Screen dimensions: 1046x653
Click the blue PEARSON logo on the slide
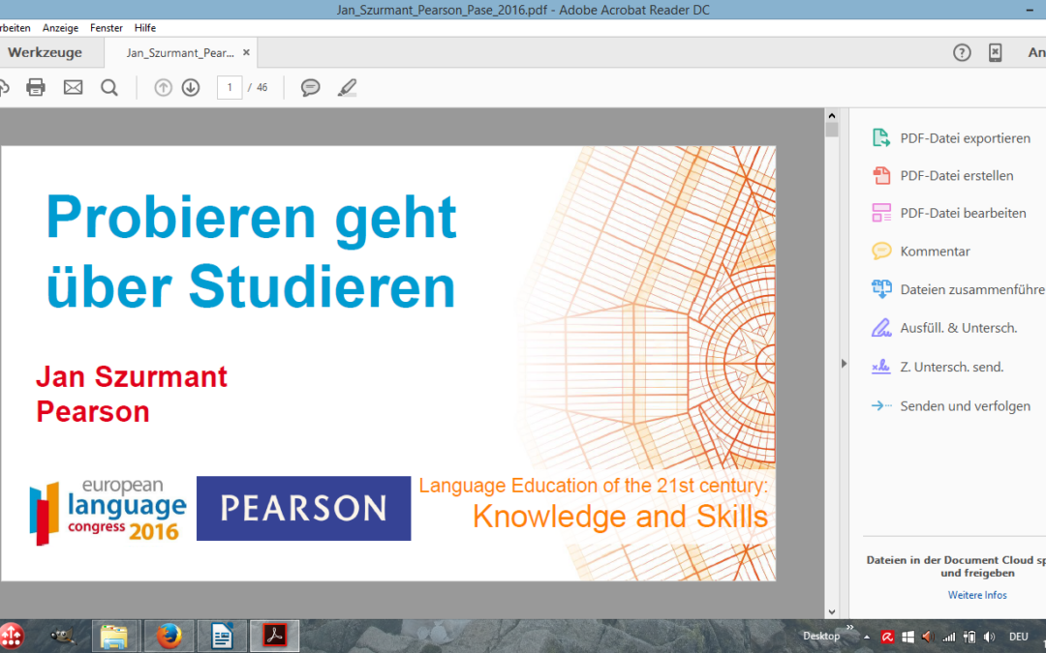tap(303, 508)
